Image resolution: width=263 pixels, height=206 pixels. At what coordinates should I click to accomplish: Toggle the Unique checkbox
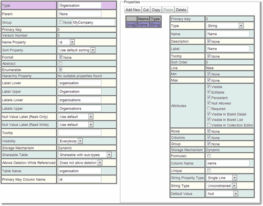(209, 171)
